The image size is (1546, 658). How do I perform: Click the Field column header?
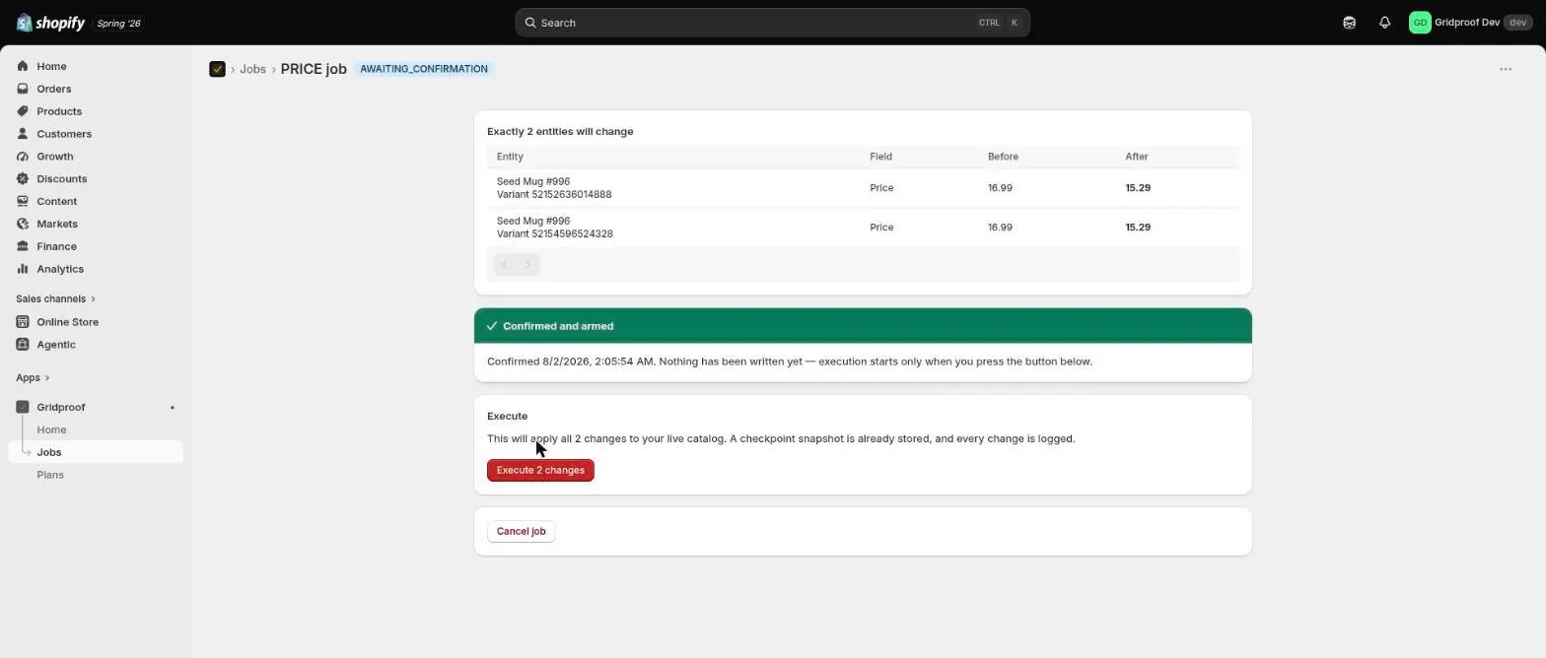tap(880, 157)
